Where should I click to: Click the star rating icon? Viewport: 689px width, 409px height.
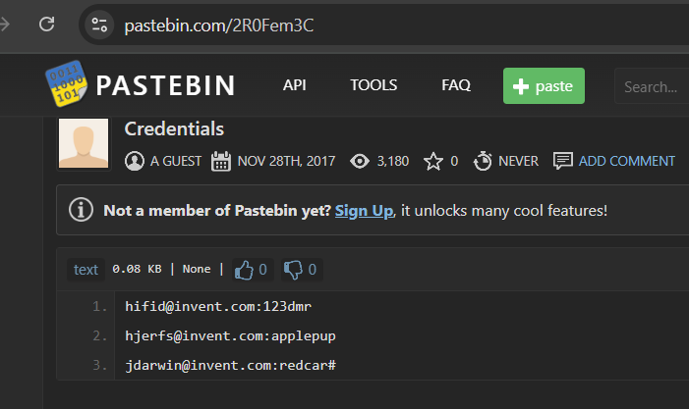(x=433, y=161)
